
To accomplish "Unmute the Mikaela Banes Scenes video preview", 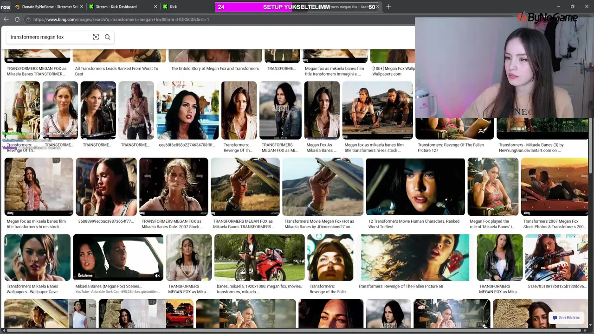I will click(157, 276).
